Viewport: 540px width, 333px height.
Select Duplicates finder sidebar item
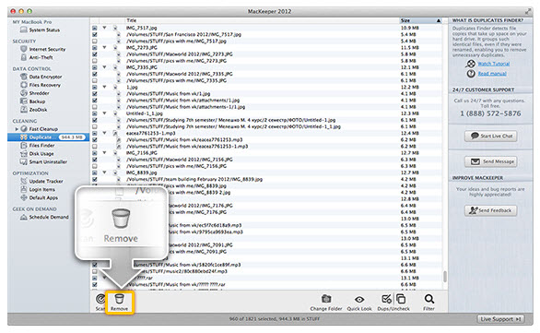tap(48, 137)
